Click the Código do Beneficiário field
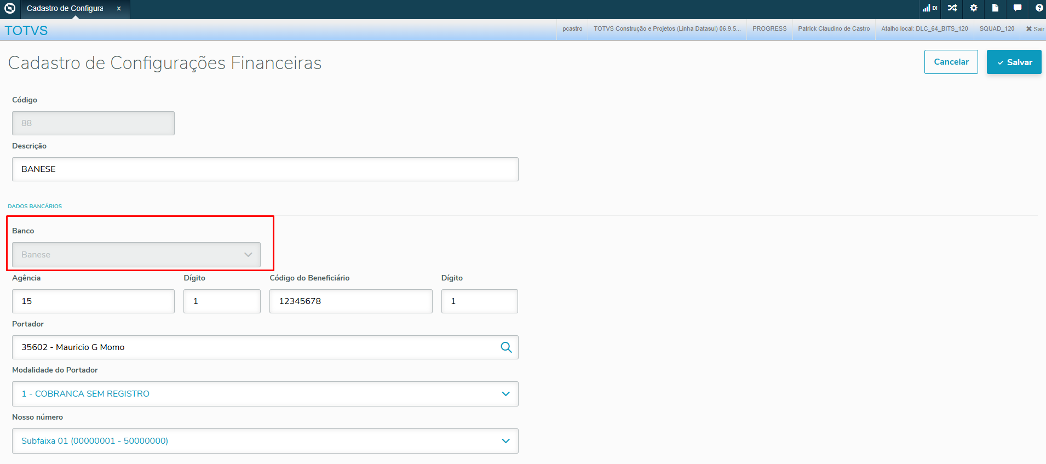This screenshot has height=464, width=1046. tap(351, 301)
